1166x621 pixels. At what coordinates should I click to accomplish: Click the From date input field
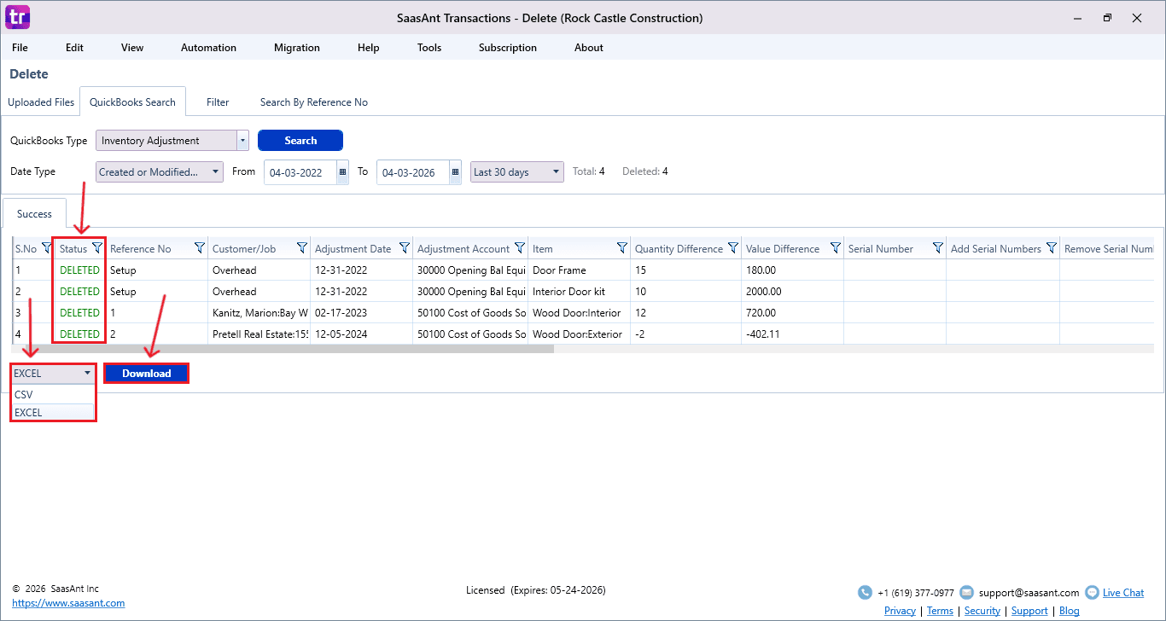coord(300,172)
